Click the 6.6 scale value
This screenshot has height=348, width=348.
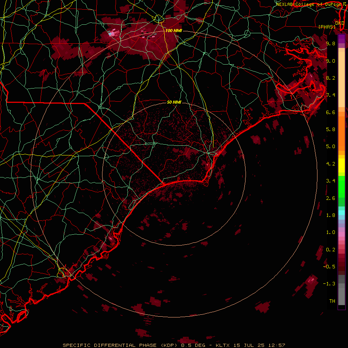(x=331, y=112)
